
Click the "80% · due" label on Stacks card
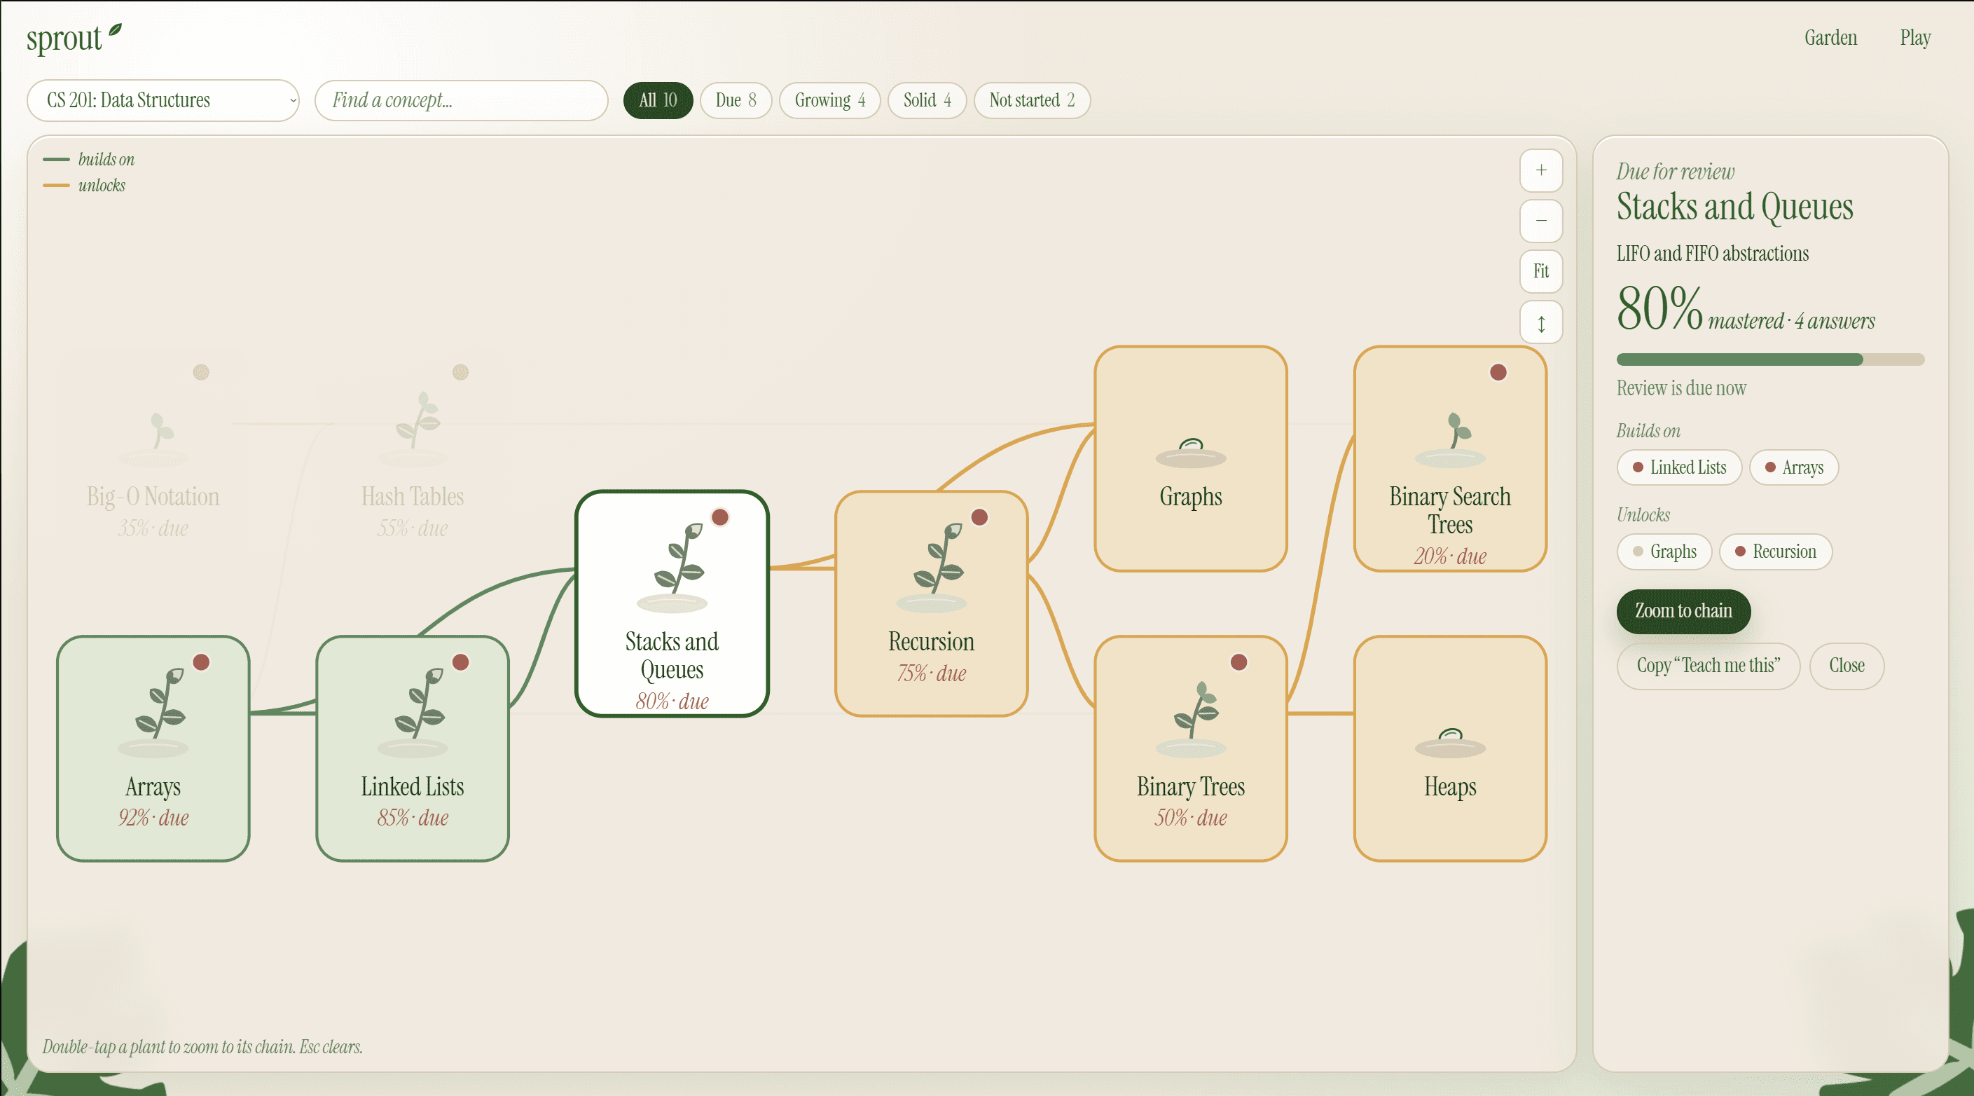pyautogui.click(x=672, y=701)
